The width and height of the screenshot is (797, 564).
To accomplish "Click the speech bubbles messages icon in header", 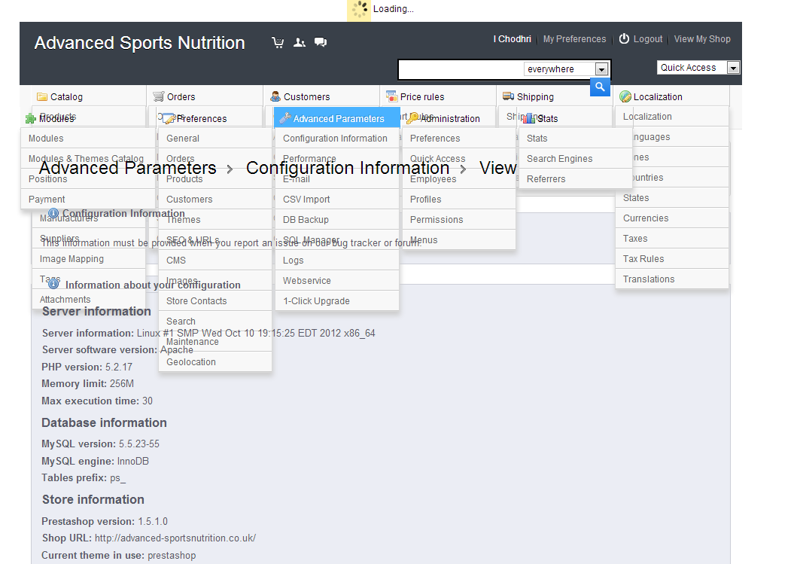I will 320,42.
